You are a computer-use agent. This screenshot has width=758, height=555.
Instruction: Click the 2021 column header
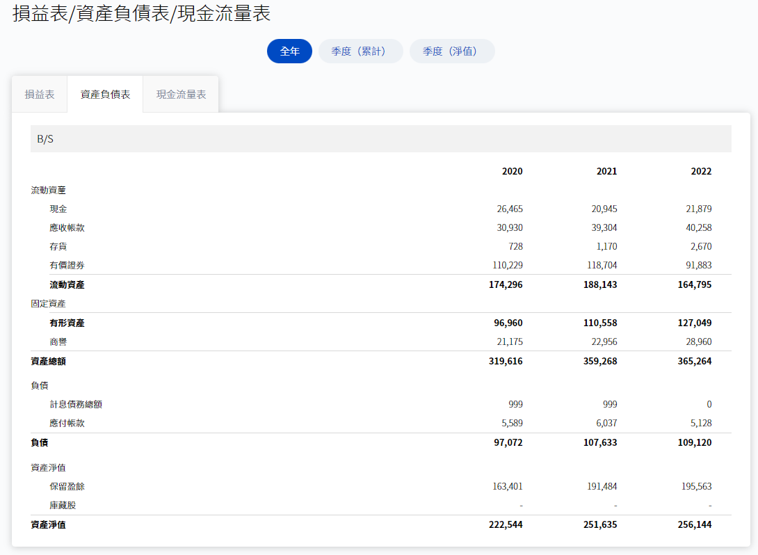click(606, 171)
